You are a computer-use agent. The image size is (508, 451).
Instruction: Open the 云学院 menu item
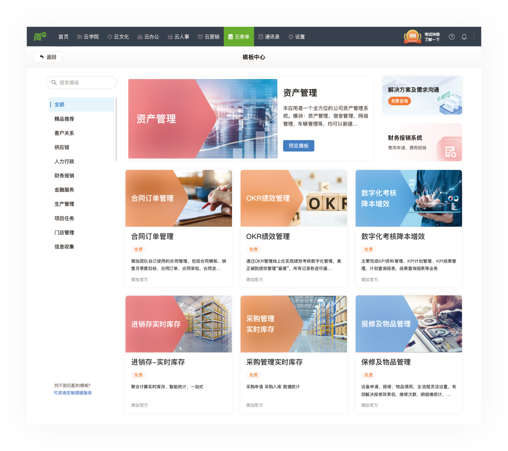[88, 37]
